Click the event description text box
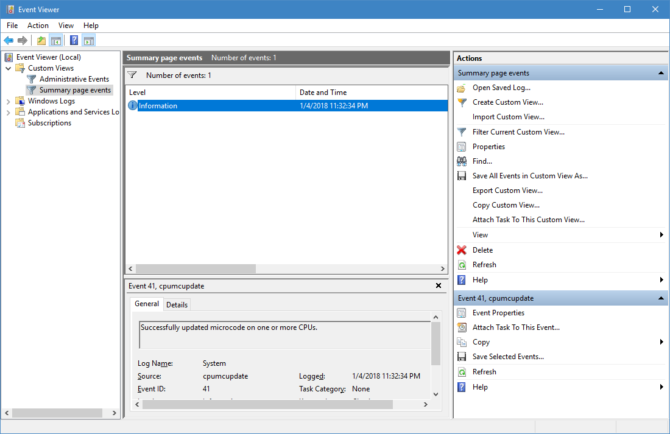The image size is (670, 434). pyautogui.click(x=284, y=335)
